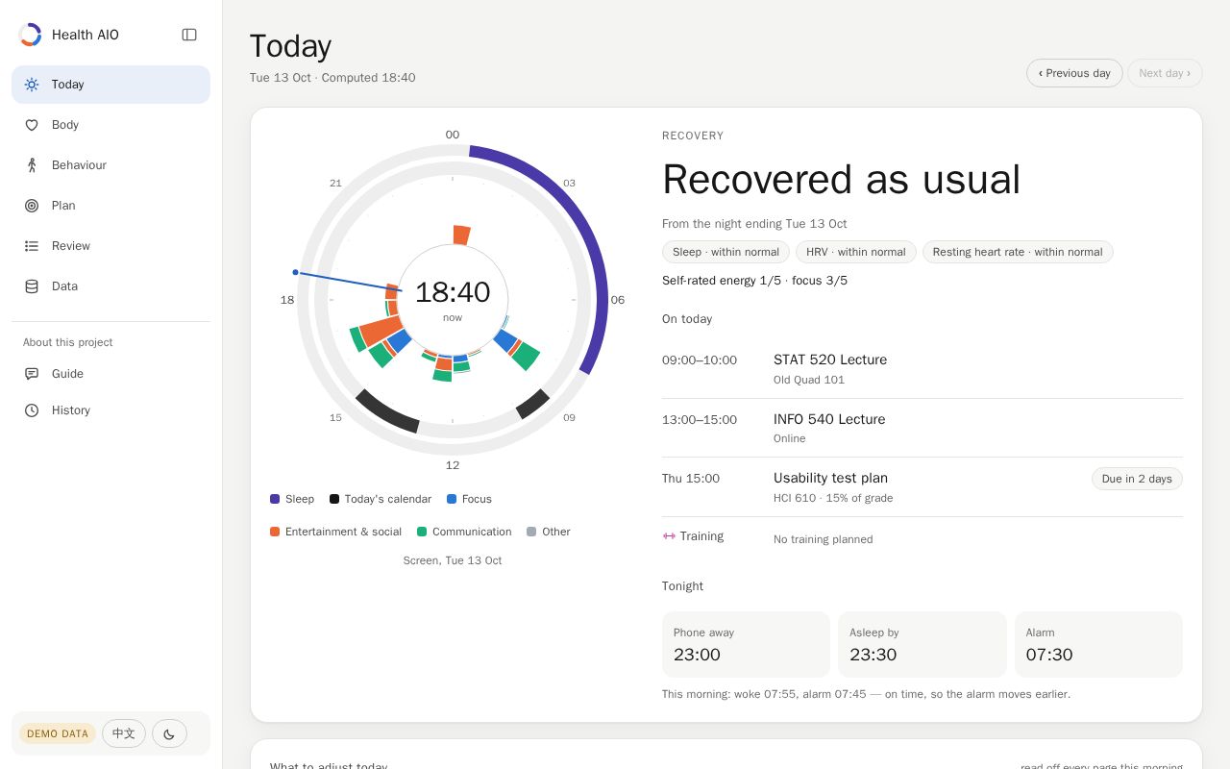Toggle dark mode with the moon button
The width and height of the screenshot is (1230, 769).
click(169, 733)
